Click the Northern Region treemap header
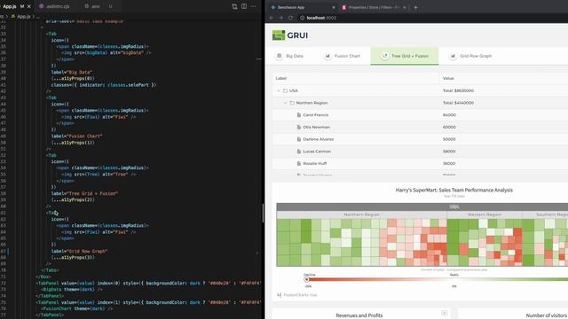 tap(361, 214)
